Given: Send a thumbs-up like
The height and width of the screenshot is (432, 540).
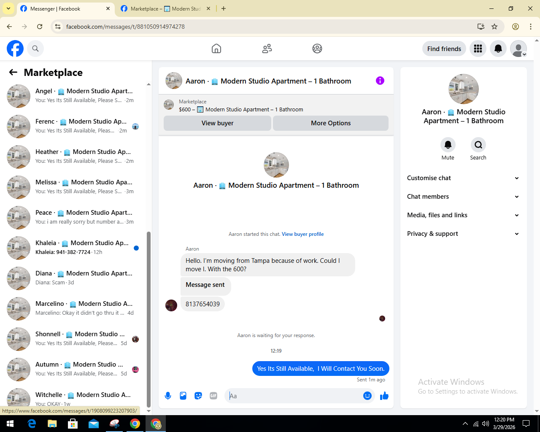Looking at the screenshot, I should click(384, 396).
